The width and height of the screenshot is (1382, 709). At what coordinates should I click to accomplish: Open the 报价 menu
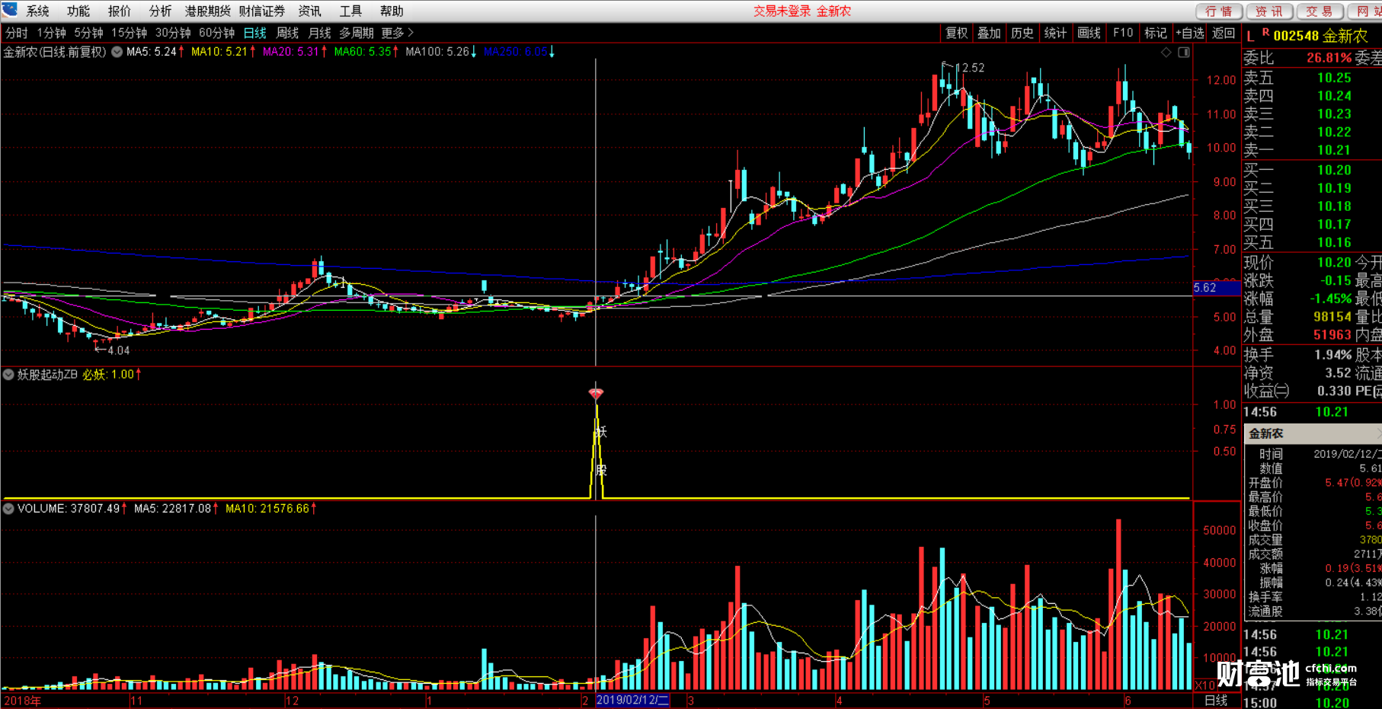click(x=119, y=11)
